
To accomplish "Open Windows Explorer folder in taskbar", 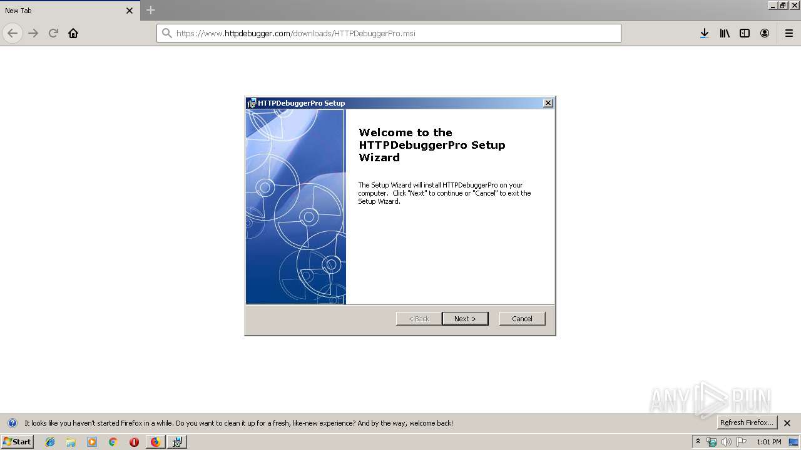I will [71, 442].
